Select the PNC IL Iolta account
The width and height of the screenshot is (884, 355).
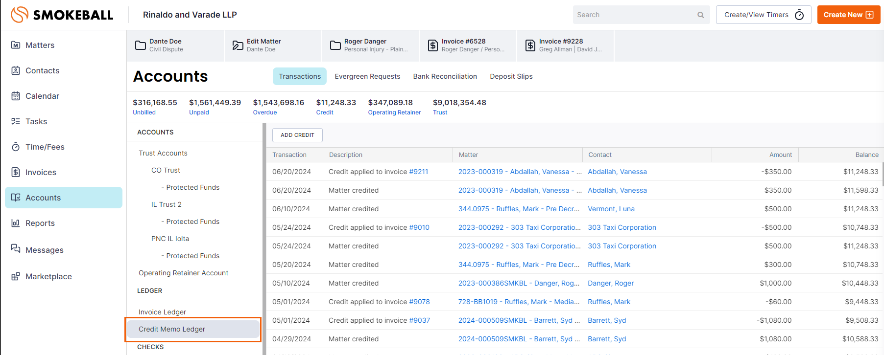[170, 239]
